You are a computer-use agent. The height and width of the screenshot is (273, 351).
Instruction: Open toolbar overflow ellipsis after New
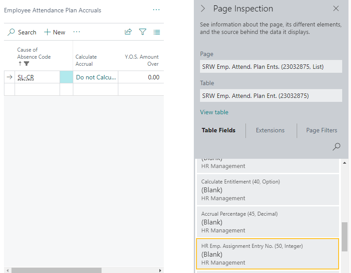click(x=77, y=32)
